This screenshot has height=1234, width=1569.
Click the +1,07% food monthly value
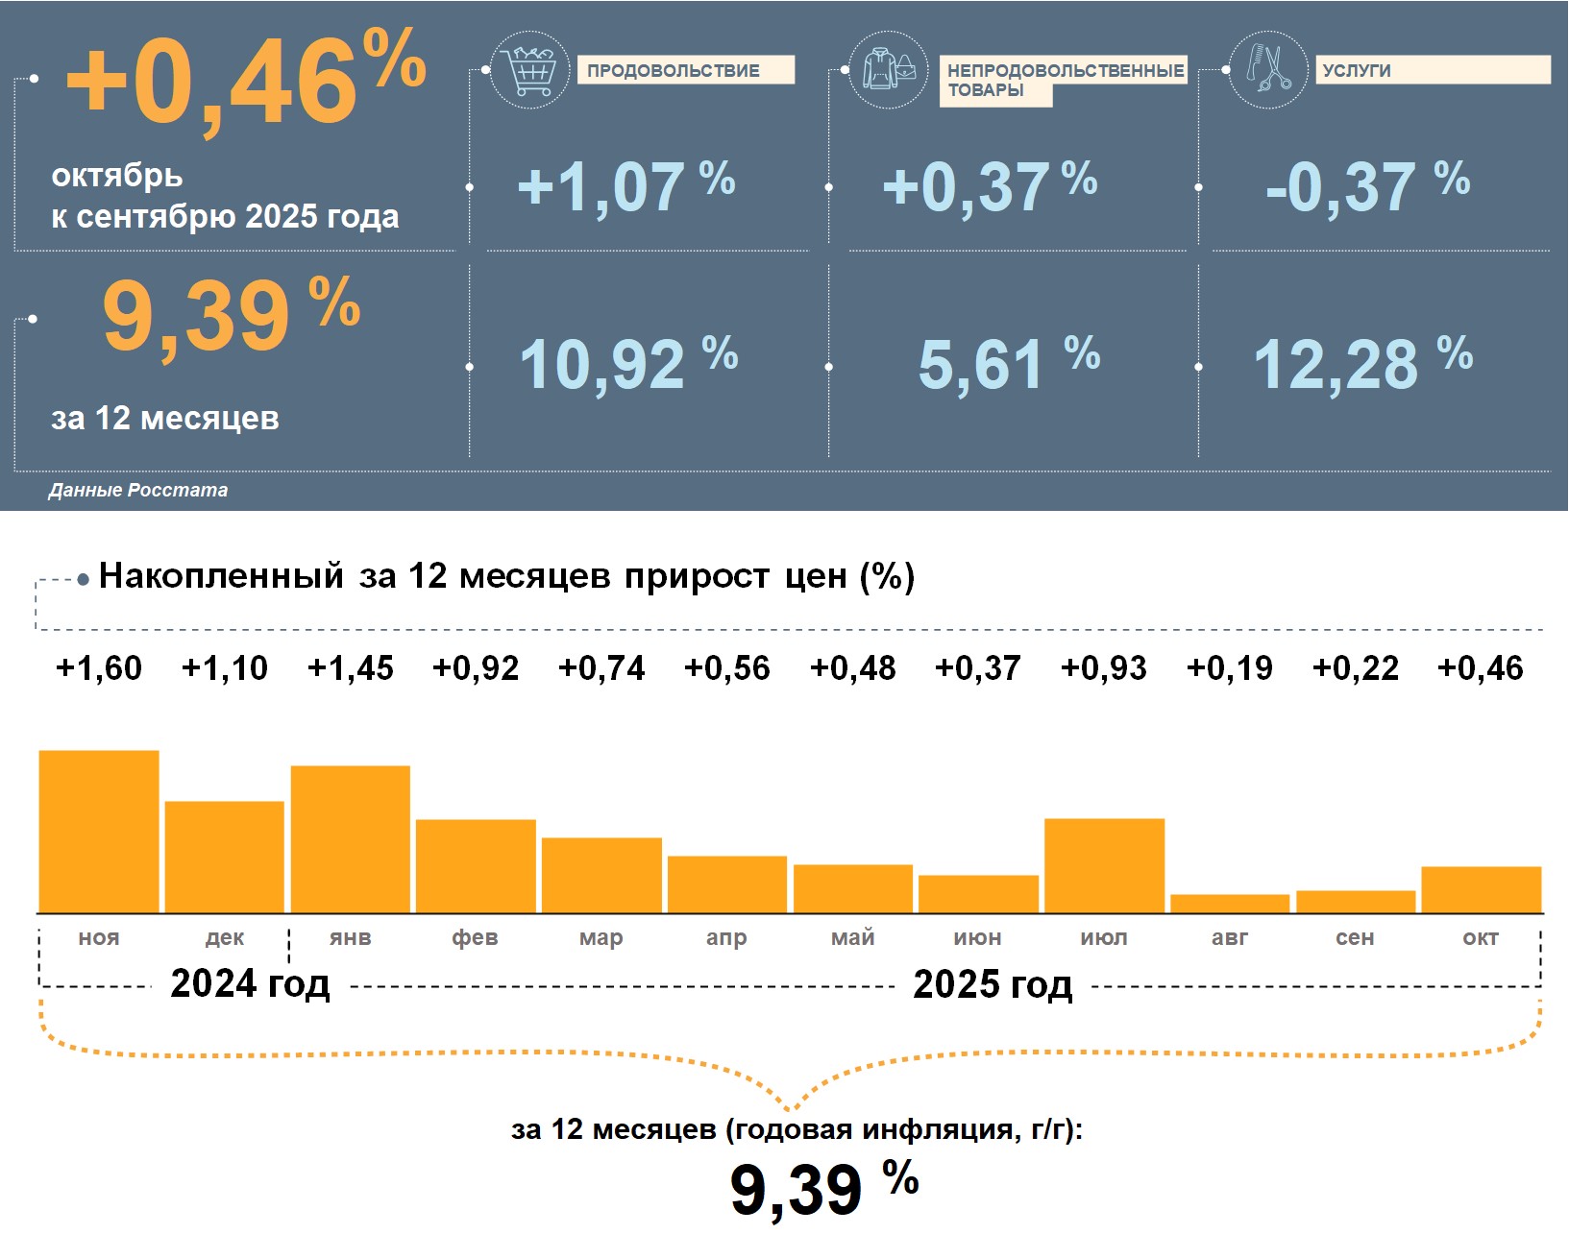click(625, 185)
